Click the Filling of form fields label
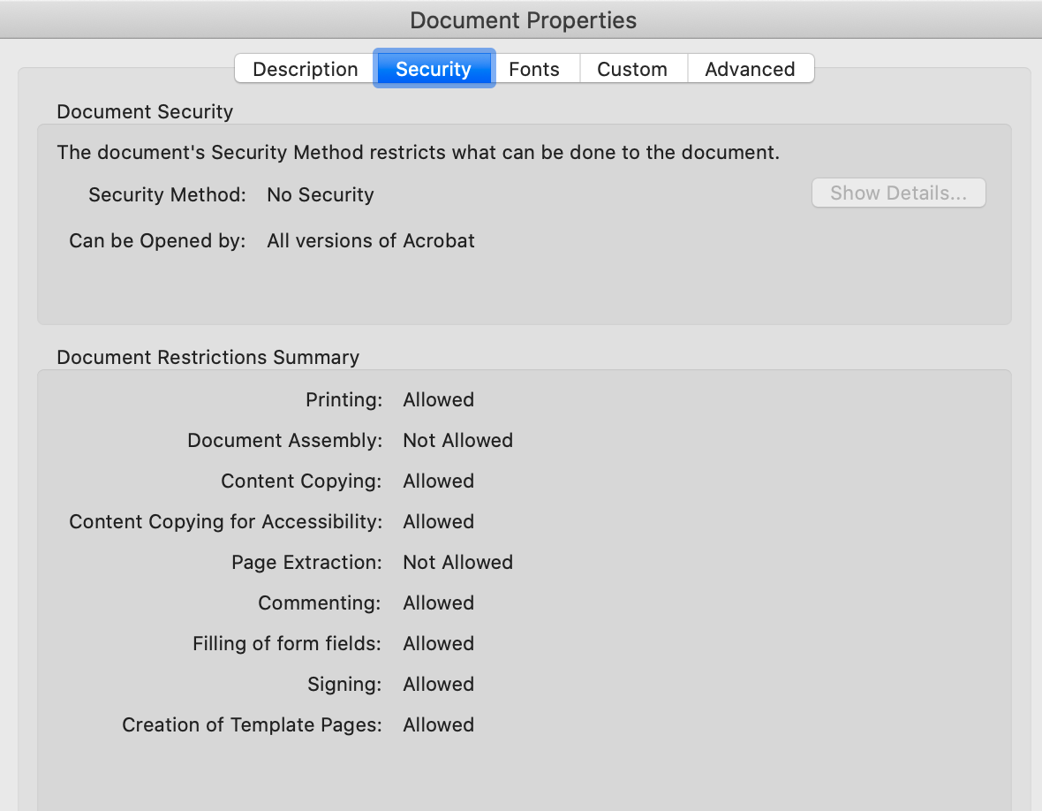 [x=286, y=643]
